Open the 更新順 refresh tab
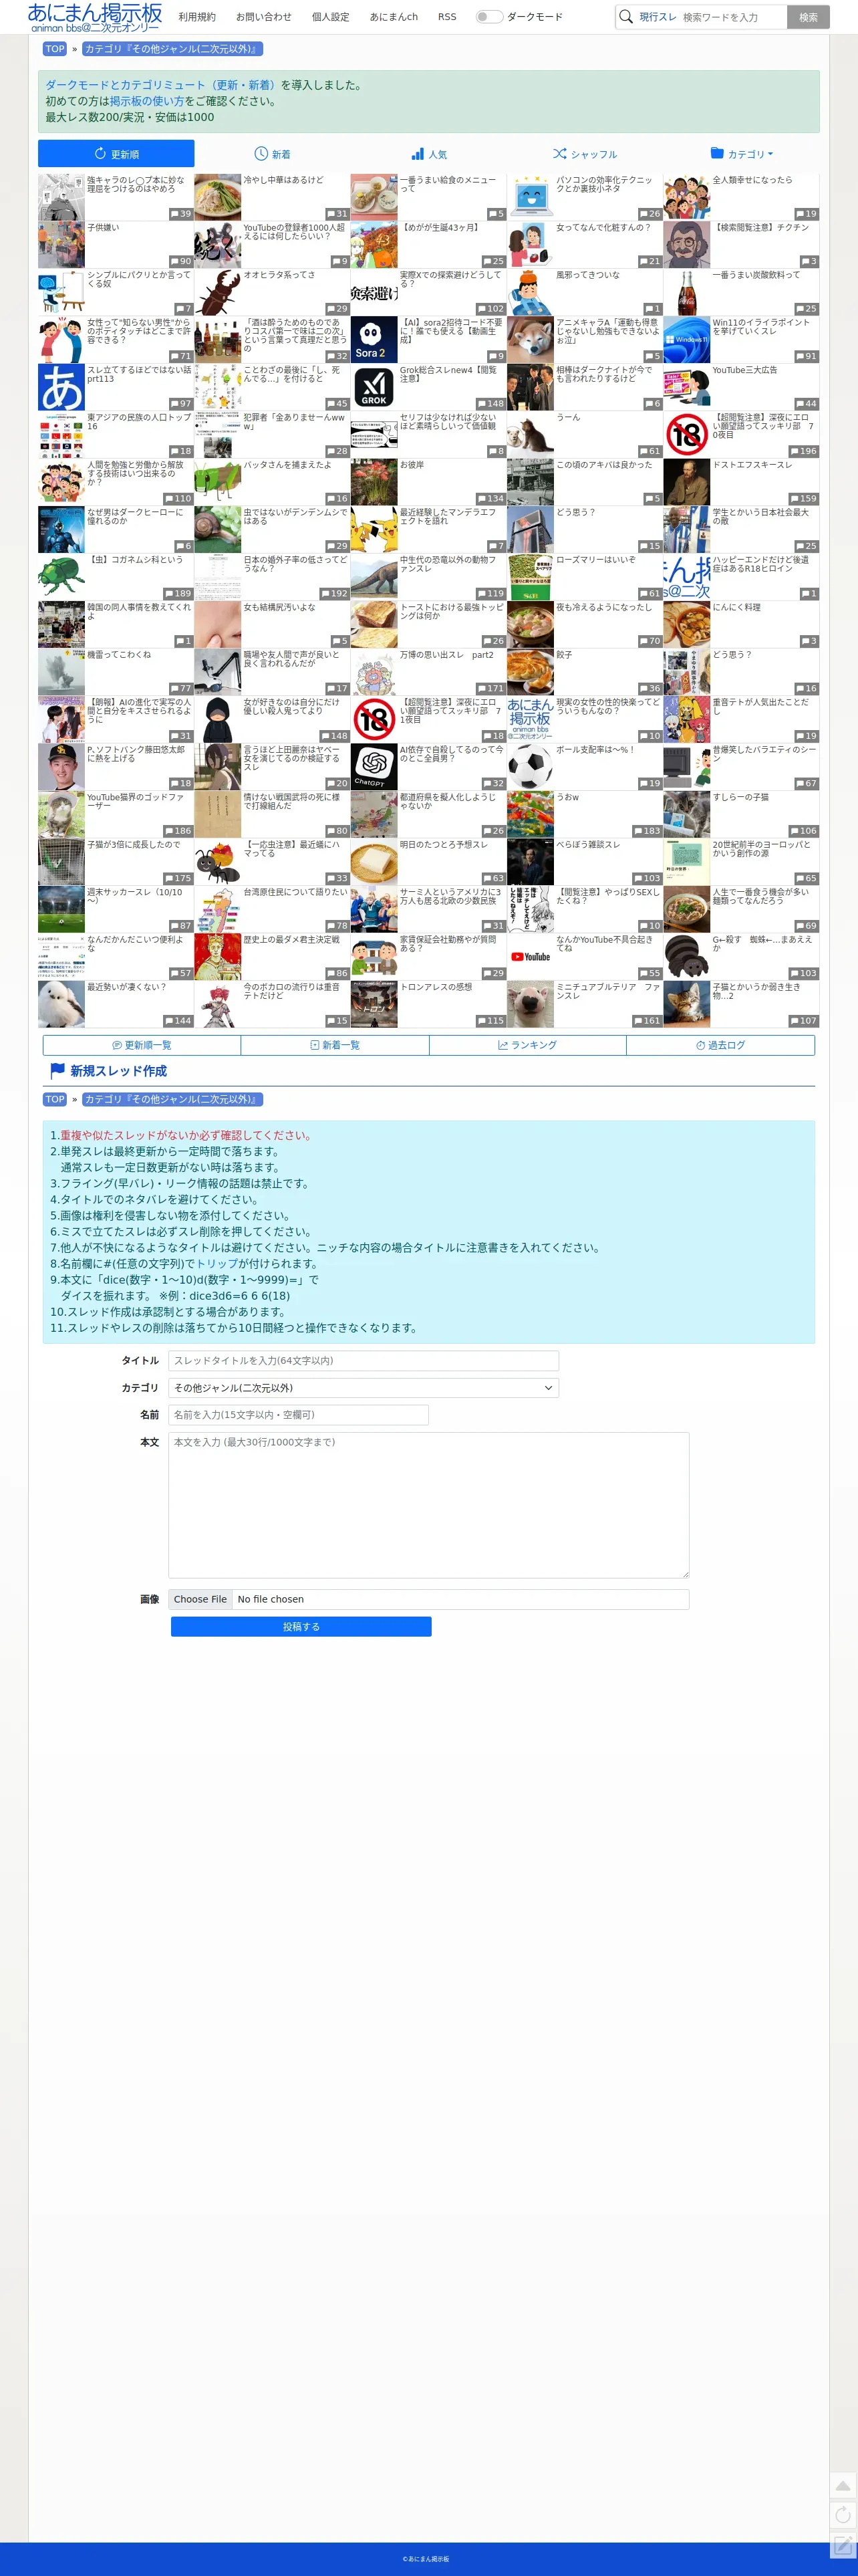Image resolution: width=858 pixels, height=2576 pixels. (116, 154)
